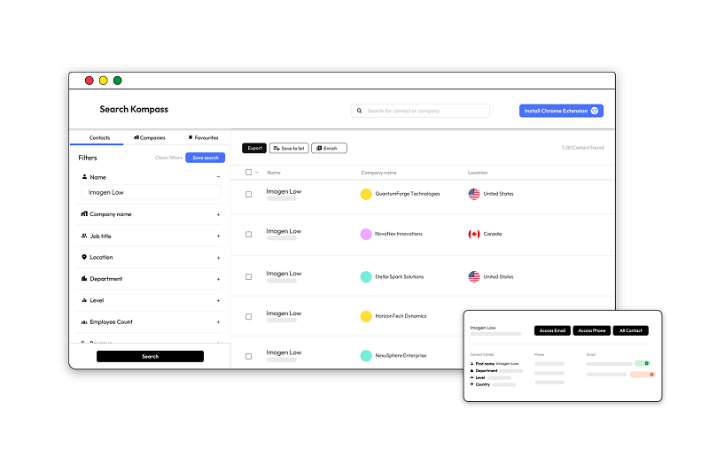709x472 pixels.
Task: Click the Access Email button
Action: [552, 330]
